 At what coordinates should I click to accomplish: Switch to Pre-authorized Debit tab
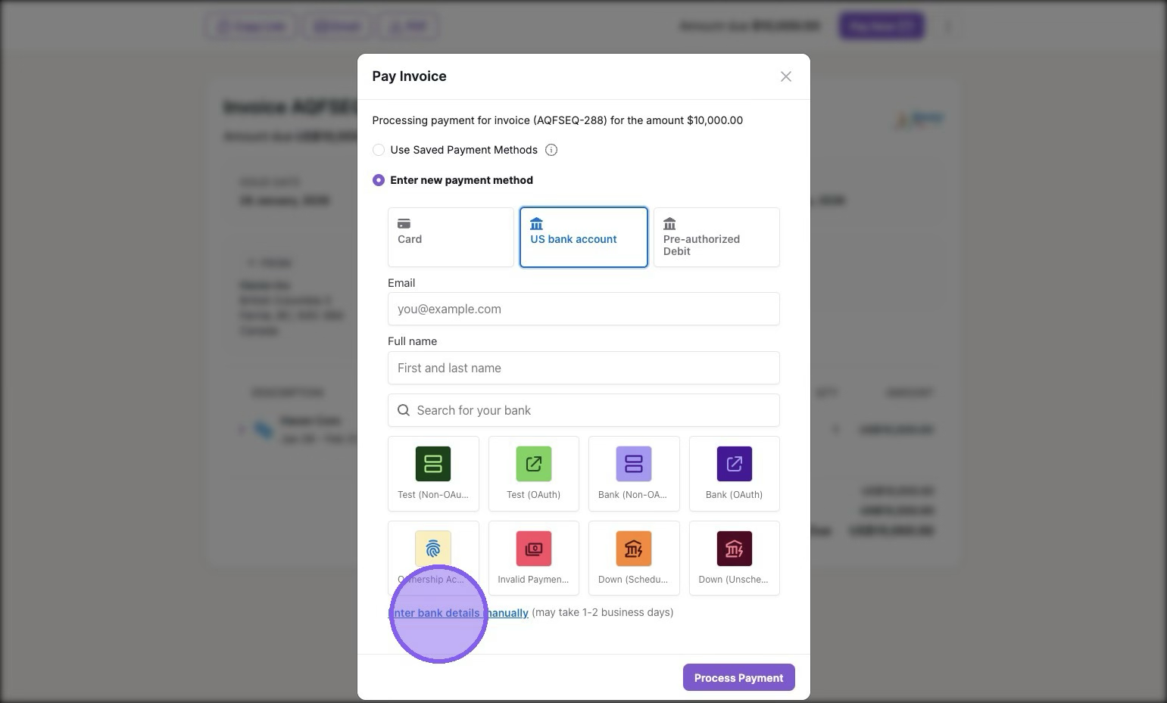tap(716, 237)
